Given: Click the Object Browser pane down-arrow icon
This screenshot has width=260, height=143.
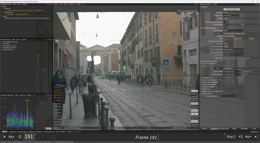Looking at the screenshot, I should (49, 4).
